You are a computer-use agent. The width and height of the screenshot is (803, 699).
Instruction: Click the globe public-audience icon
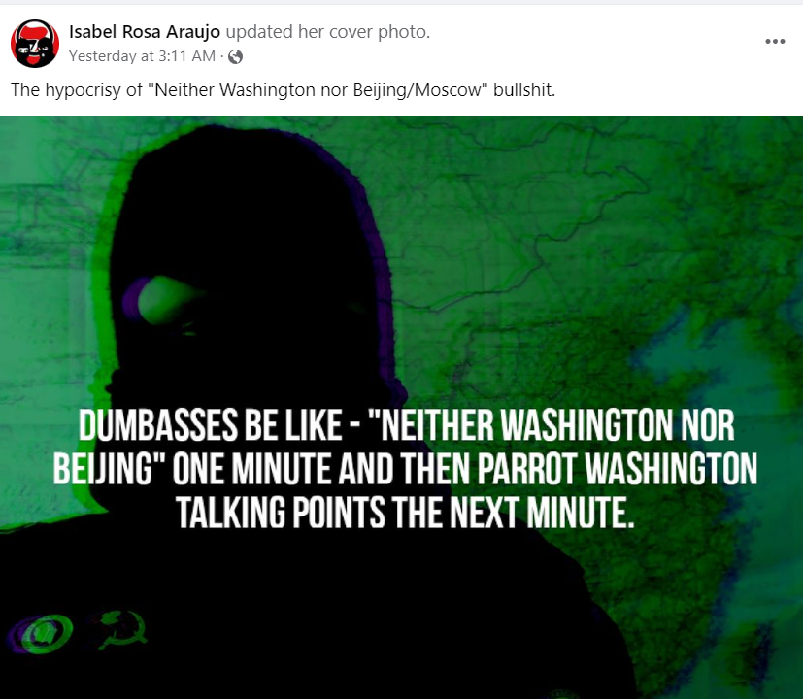click(236, 56)
